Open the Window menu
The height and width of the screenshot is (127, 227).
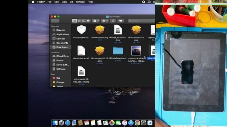click(x=81, y=2)
